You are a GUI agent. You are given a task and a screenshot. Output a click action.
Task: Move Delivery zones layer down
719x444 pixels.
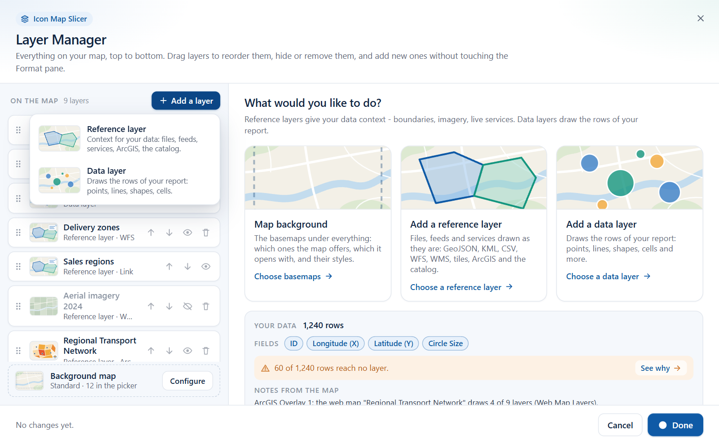[x=169, y=233]
